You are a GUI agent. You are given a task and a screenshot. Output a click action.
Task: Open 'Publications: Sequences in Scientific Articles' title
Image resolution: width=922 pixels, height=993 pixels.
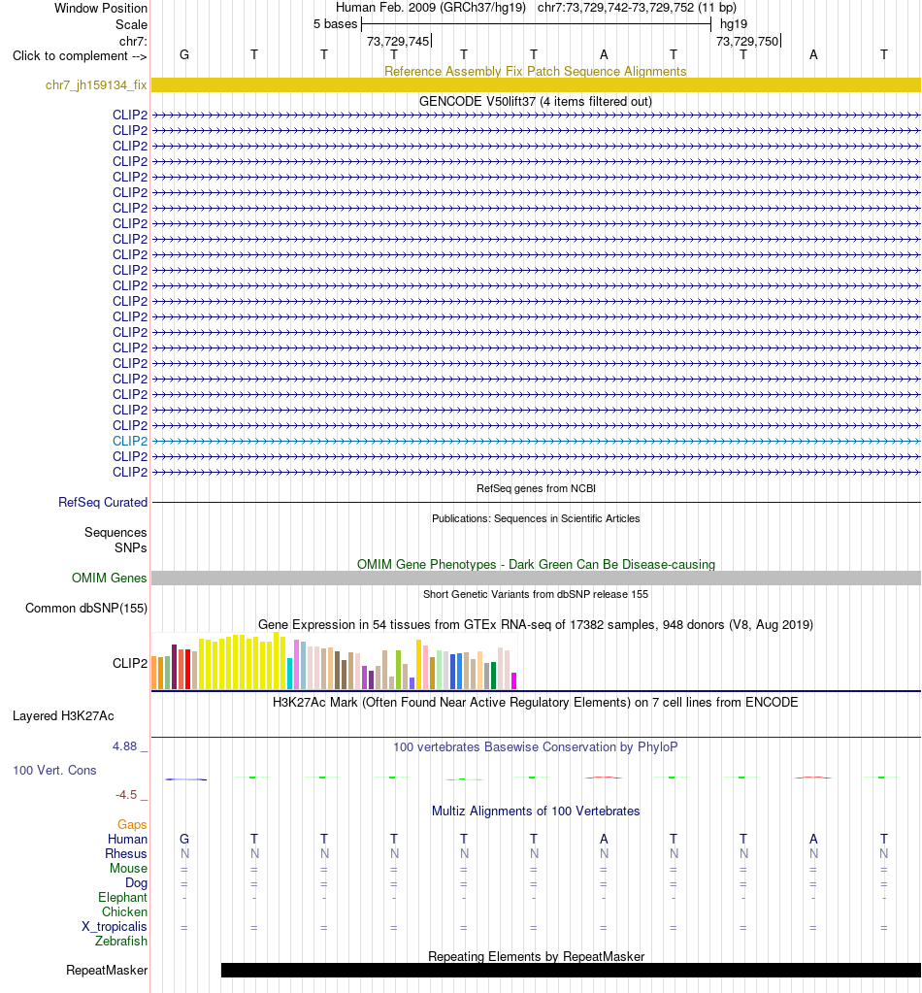[536, 518]
